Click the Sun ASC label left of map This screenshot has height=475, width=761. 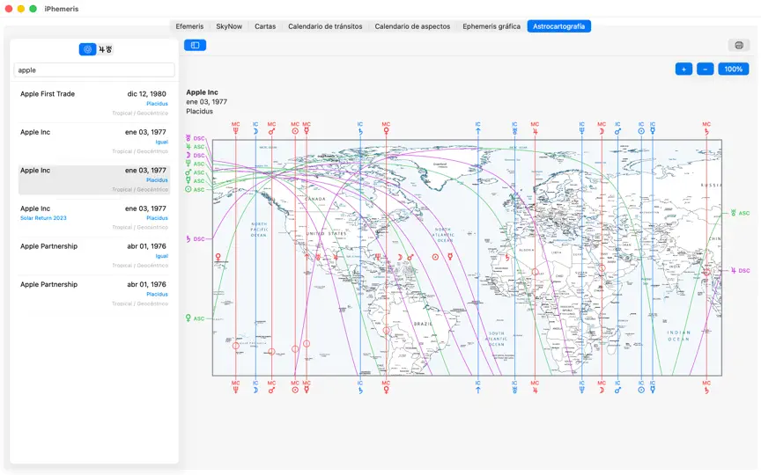pos(196,189)
